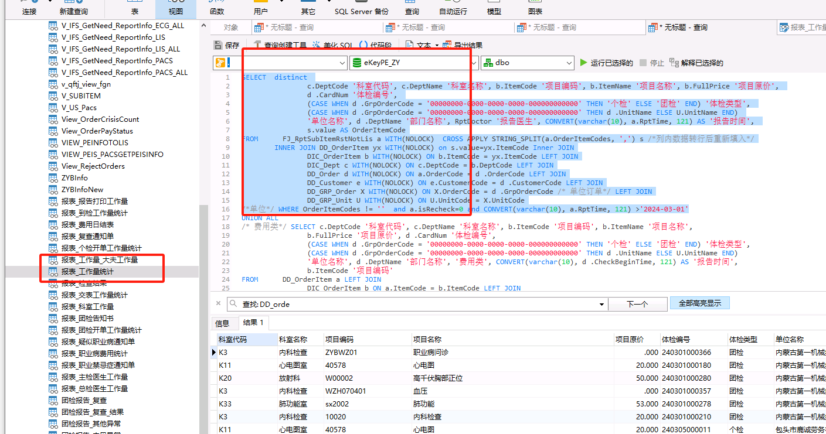
Task: Click the 视图 views button in main toolbar
Action: coord(176,8)
